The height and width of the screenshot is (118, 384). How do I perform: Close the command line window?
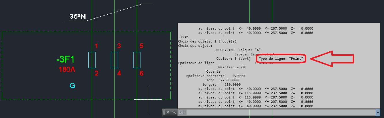tap(168, 113)
